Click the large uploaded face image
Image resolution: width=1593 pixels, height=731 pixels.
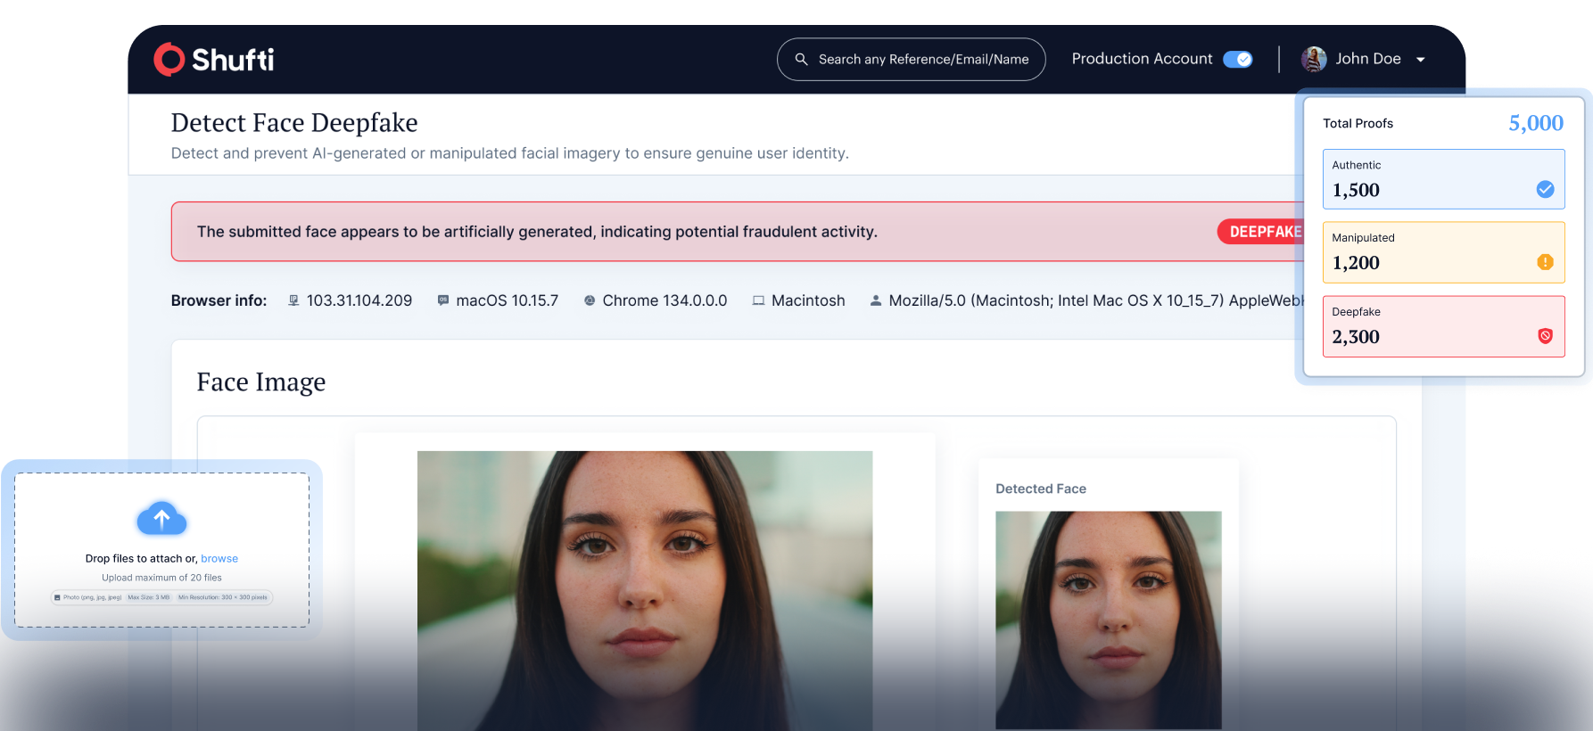[645, 590]
